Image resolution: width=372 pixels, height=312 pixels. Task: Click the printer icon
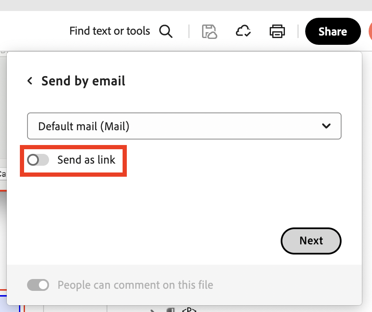pos(277,31)
